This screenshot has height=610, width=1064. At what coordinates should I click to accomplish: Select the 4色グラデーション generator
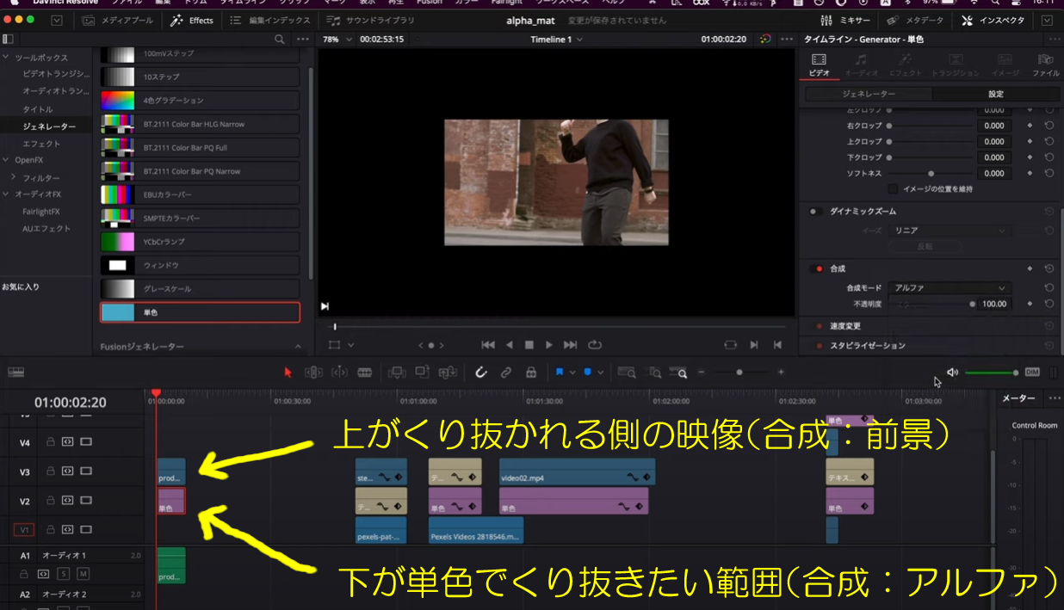point(200,101)
